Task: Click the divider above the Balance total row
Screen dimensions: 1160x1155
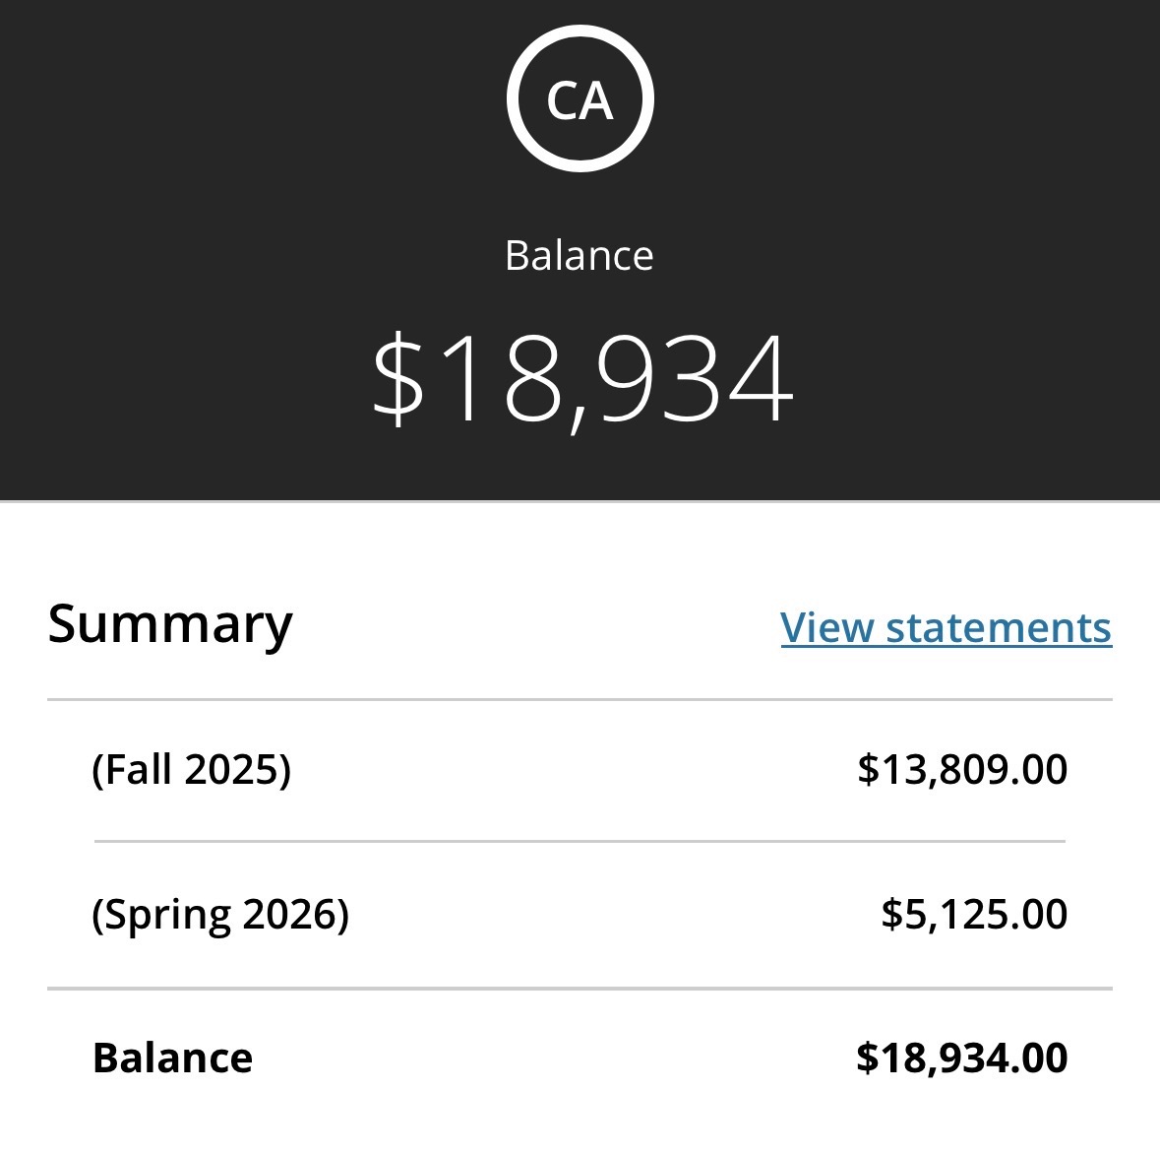Action: [580, 988]
